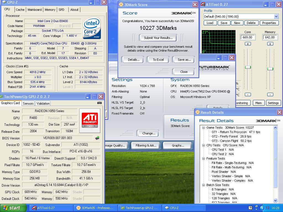Click the New profile button in ATITool

point(237,23)
